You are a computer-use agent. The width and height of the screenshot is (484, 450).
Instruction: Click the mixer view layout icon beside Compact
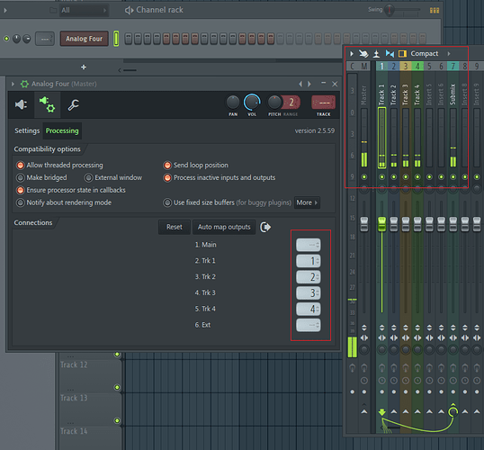402,54
